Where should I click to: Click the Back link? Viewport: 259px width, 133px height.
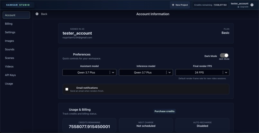(44, 14)
